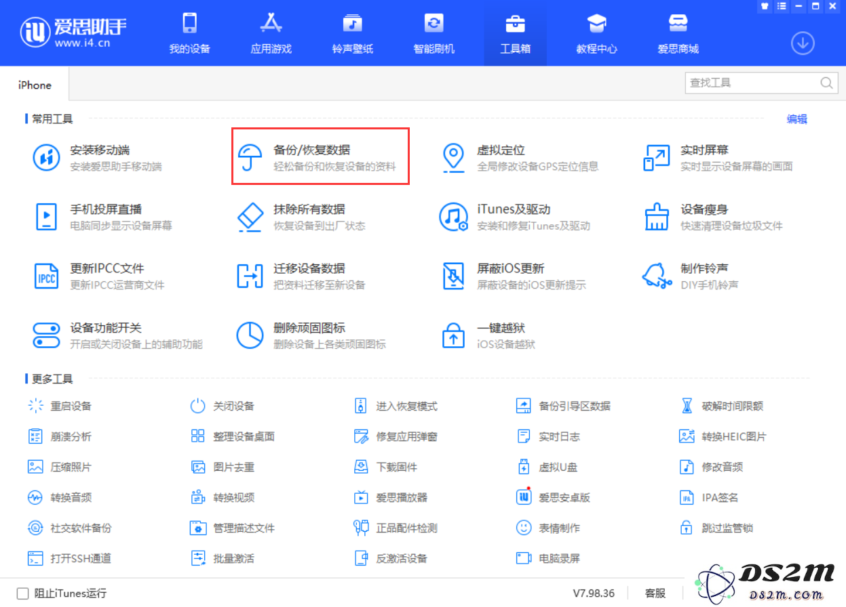Viewport: 846px width, 607px height.
Task: Click the 爱思助手 logo
Action: coord(73,32)
